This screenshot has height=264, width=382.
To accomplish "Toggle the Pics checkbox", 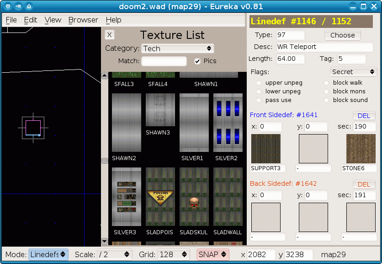I will [197, 61].
